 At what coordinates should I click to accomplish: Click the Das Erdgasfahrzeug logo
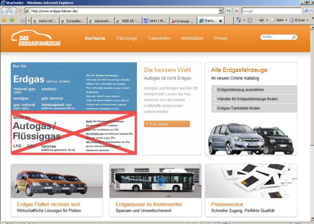36,38
